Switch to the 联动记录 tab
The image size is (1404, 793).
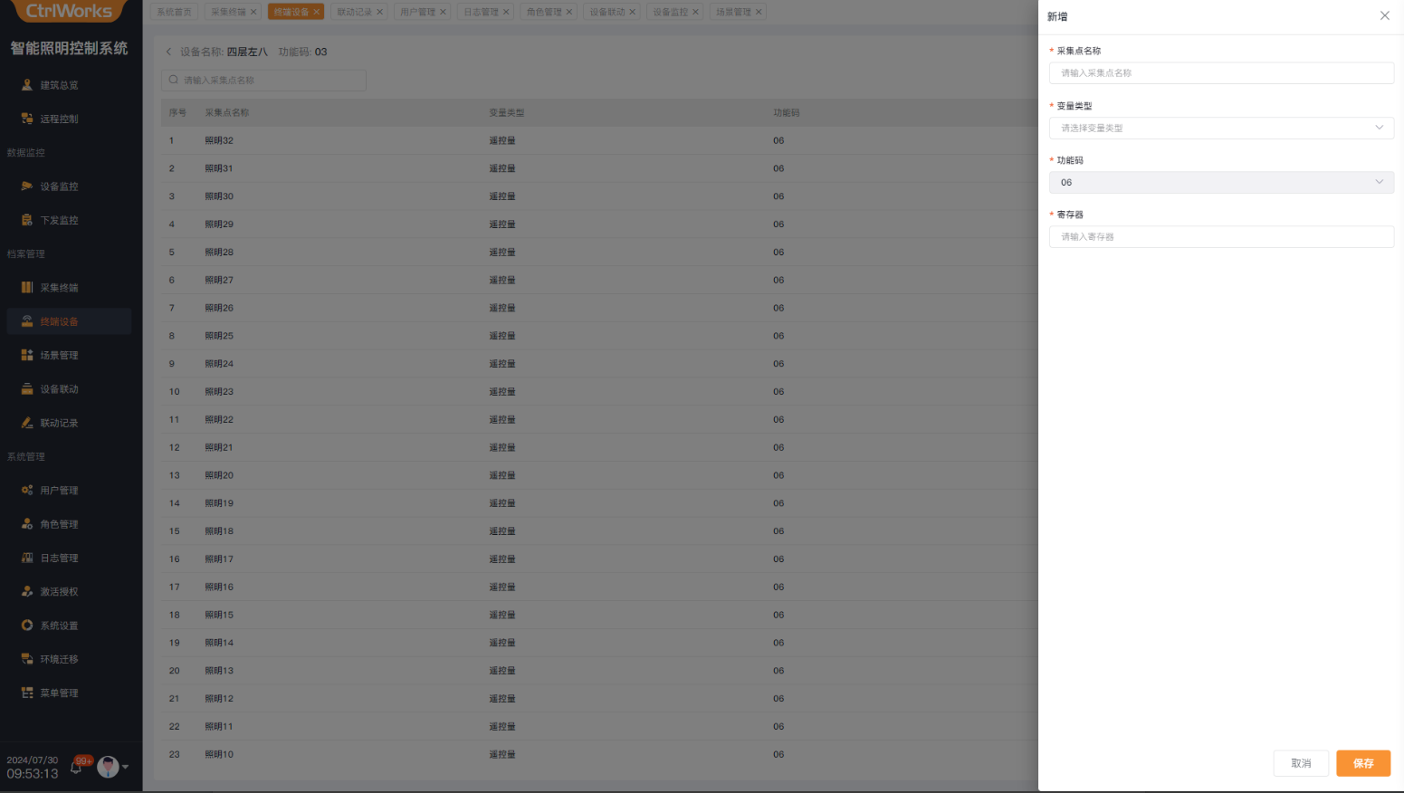pos(354,12)
